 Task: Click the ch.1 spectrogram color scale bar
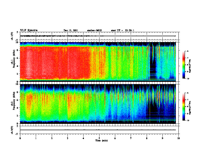click(183, 65)
